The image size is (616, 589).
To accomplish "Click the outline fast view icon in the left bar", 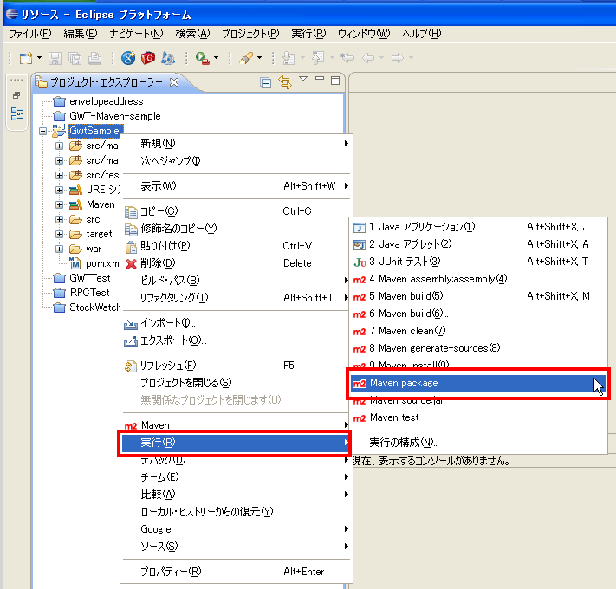I will click(16, 113).
